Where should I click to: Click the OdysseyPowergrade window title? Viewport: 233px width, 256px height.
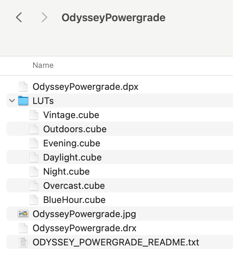point(113,17)
